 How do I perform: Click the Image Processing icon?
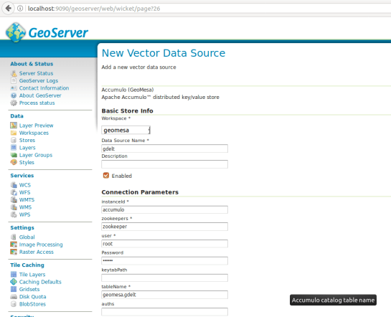(x=14, y=245)
